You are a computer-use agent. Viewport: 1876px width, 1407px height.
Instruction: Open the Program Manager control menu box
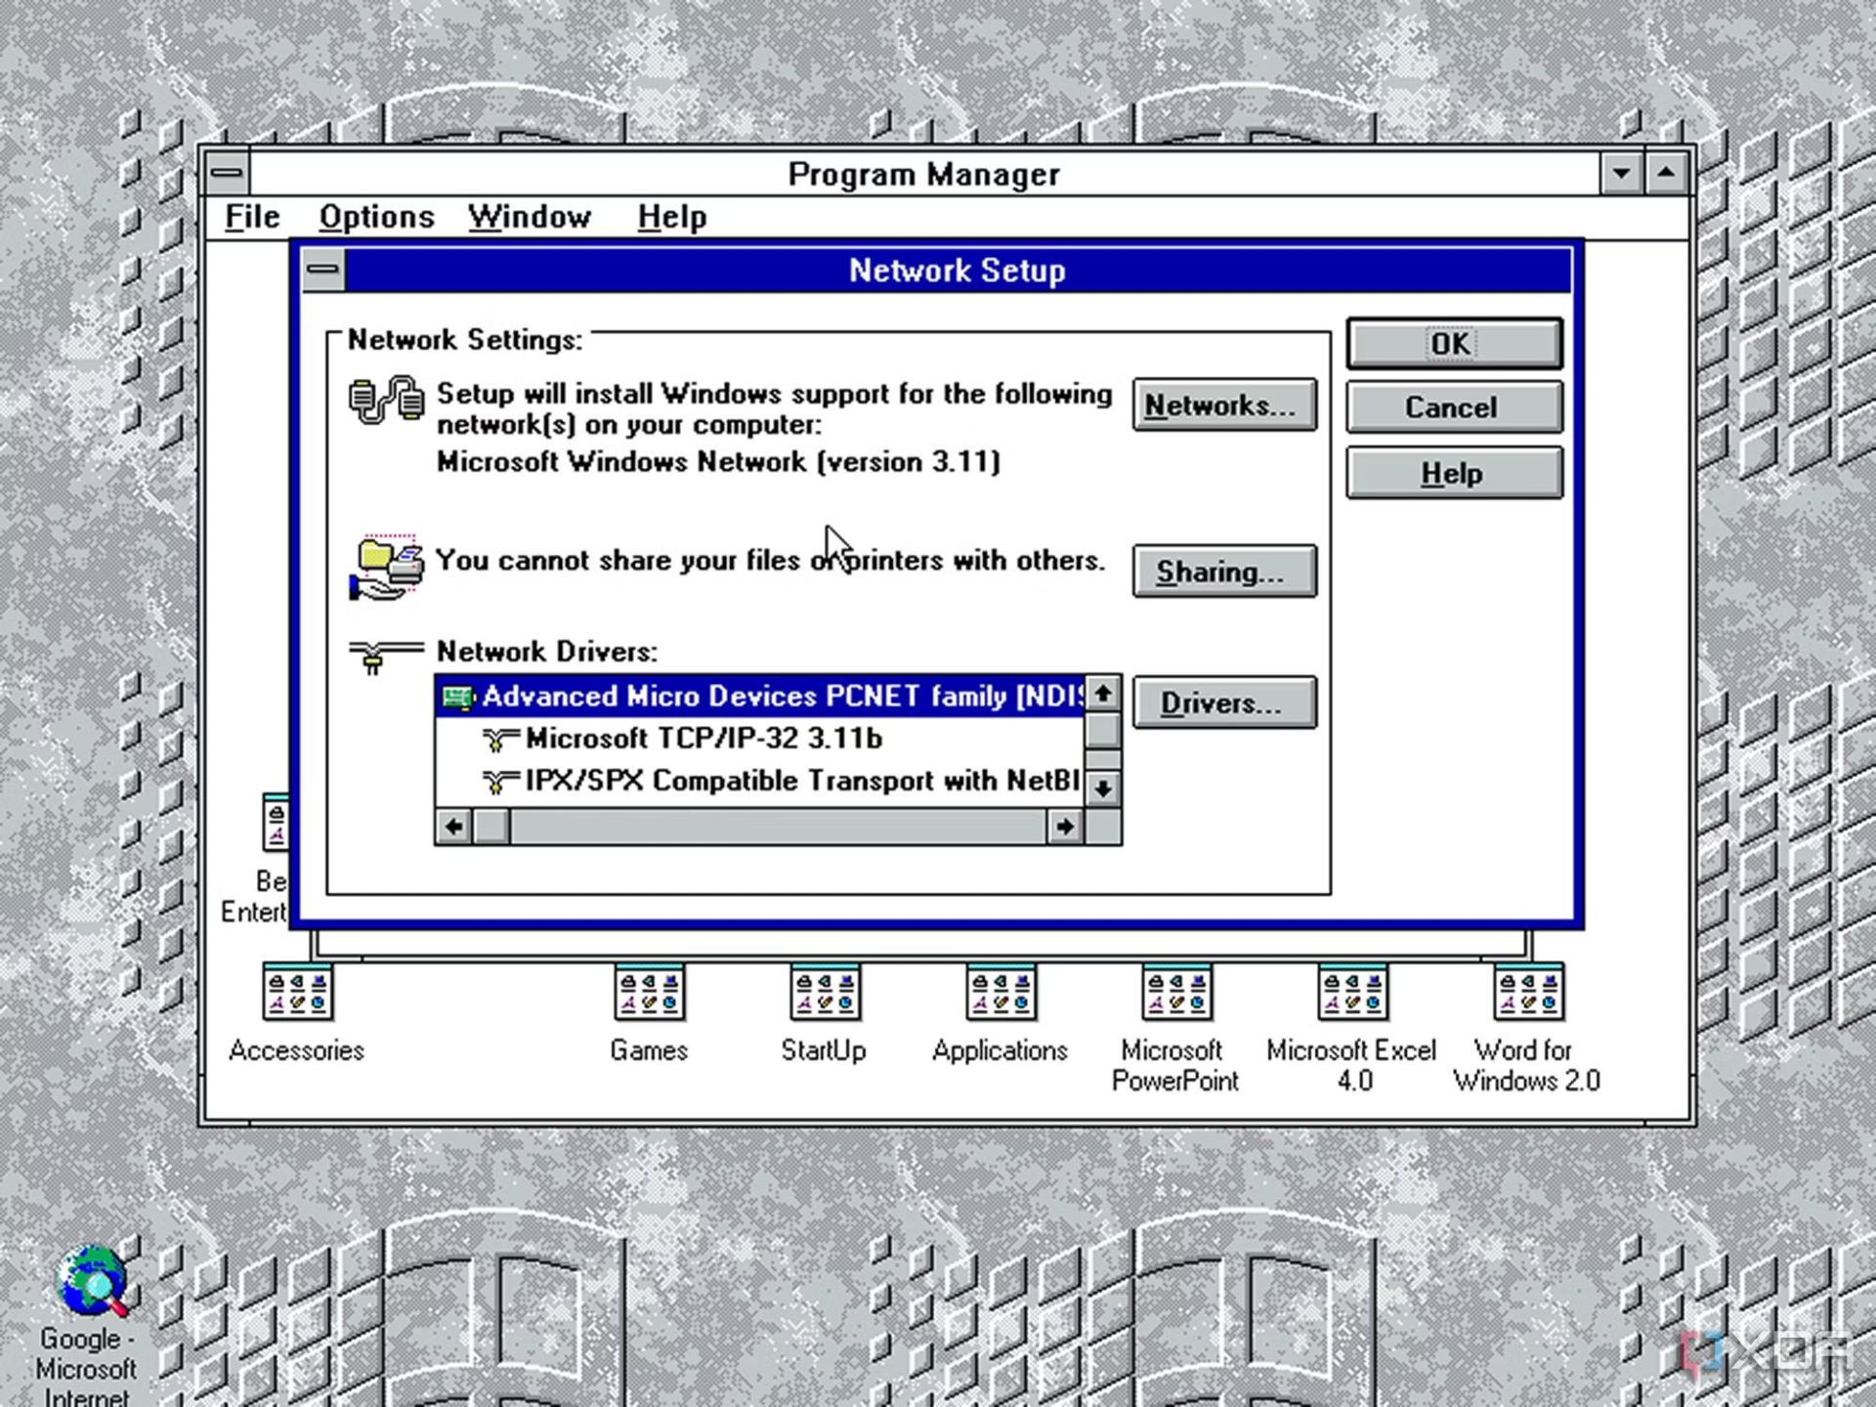click(228, 174)
